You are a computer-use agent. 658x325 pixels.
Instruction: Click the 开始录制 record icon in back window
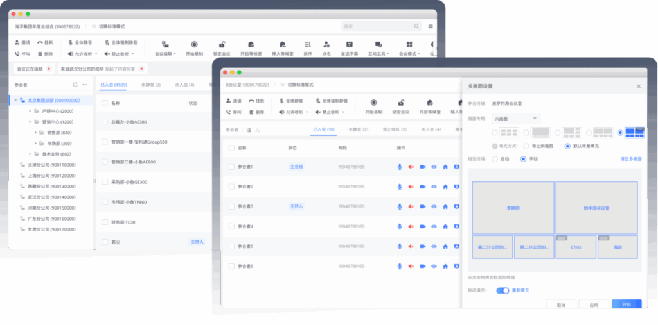[194, 44]
